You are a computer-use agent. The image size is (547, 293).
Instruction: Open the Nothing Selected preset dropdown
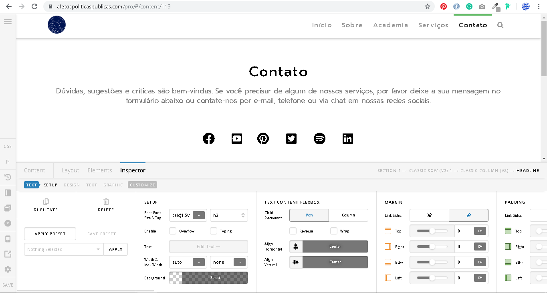(x=64, y=249)
